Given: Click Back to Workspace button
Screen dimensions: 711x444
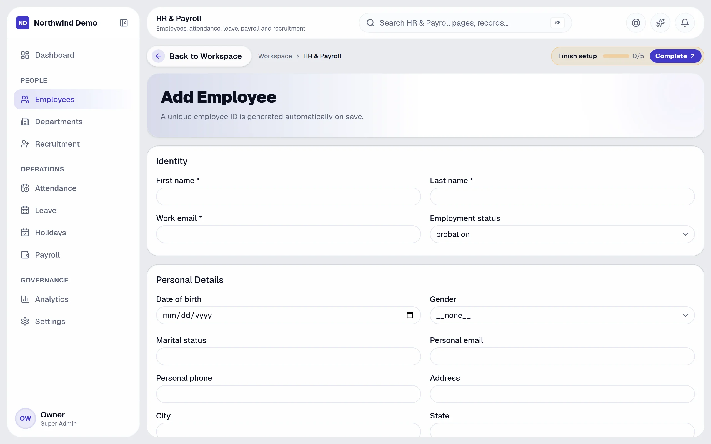Looking at the screenshot, I should 199,56.
